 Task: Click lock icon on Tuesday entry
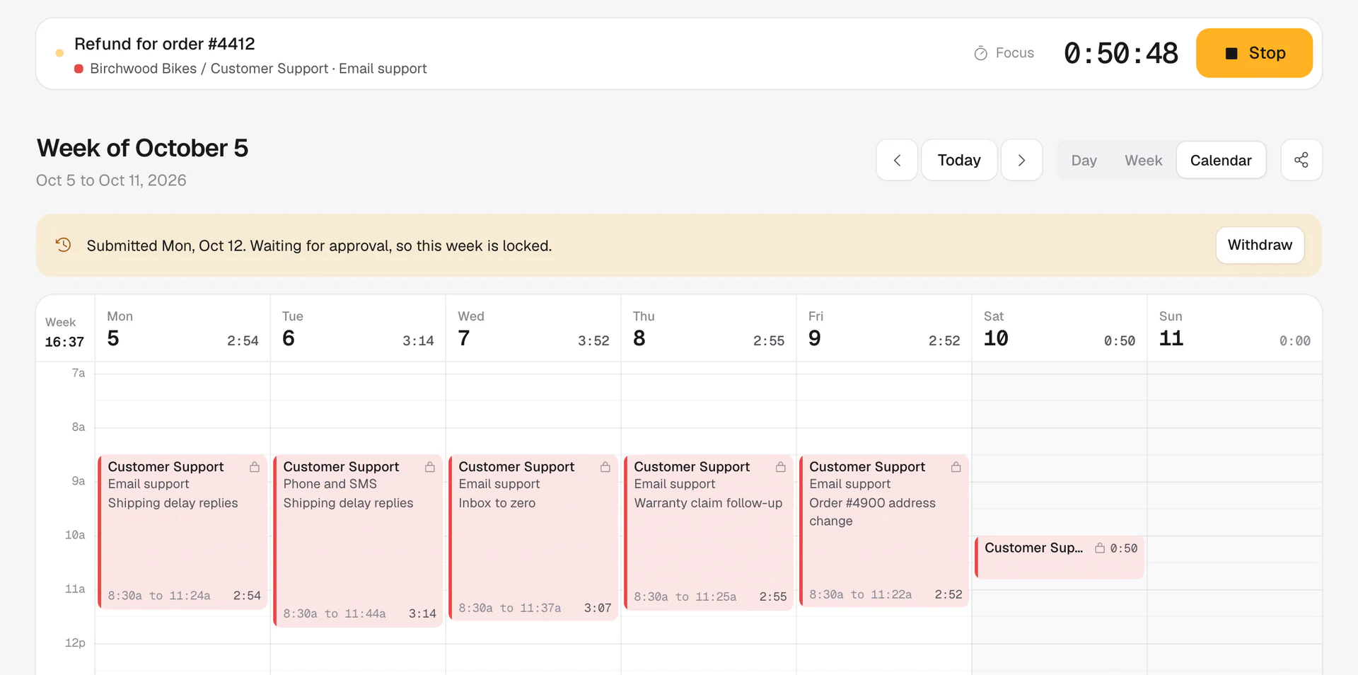[x=430, y=467]
